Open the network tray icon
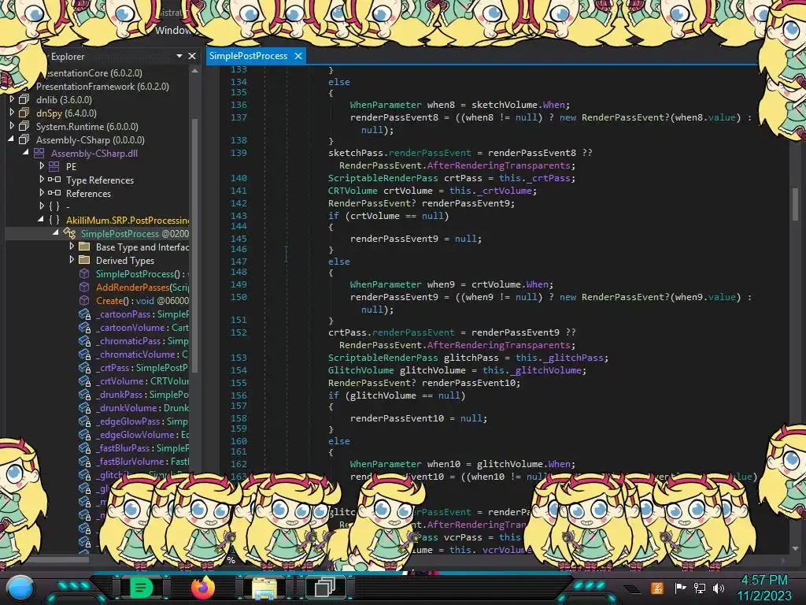Screen dimensions: 806x605 700,588
